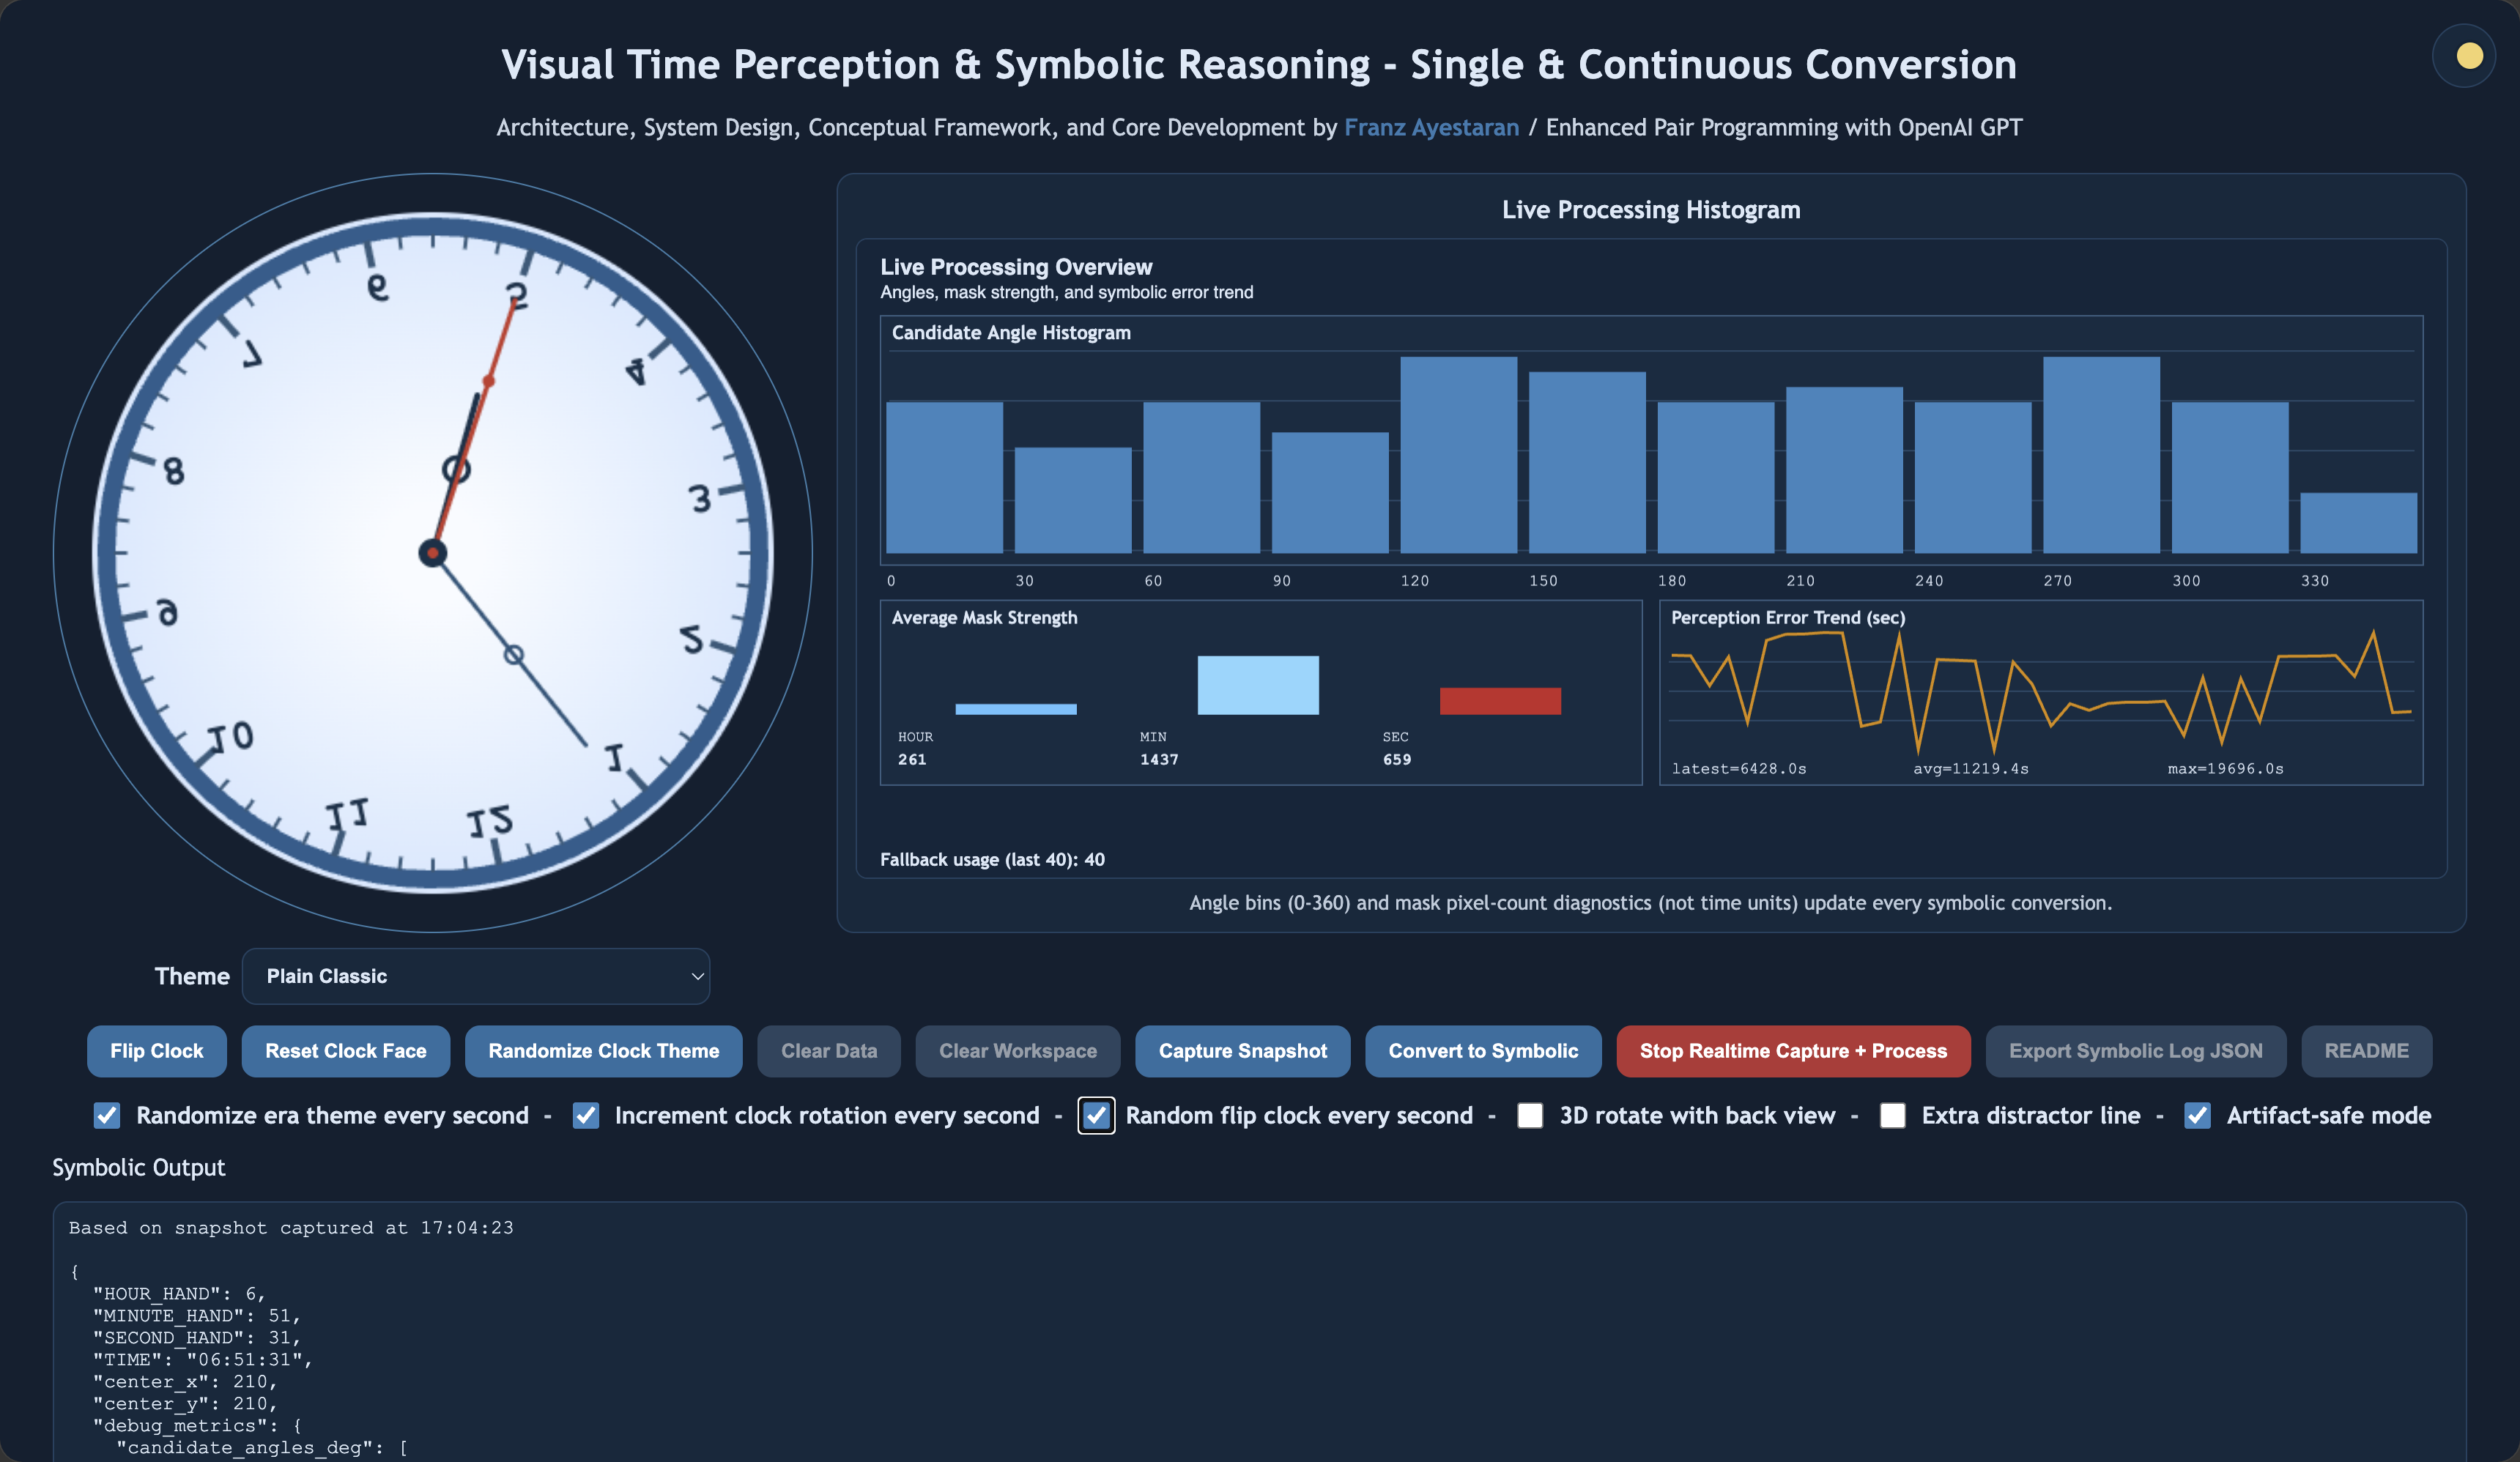
Task: Click the 'max=19696.0s' value
Action: pos(2225,769)
